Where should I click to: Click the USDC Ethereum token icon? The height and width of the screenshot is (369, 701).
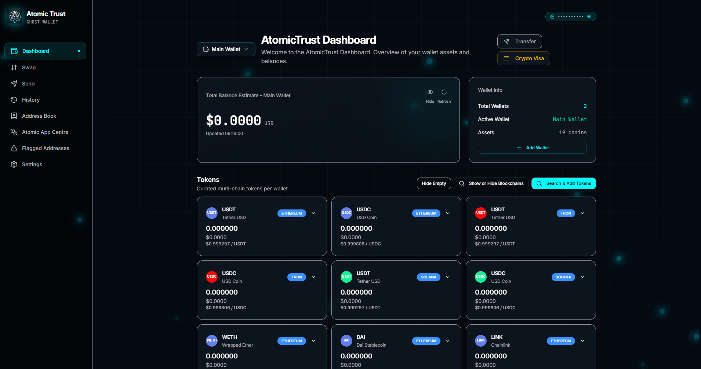(x=346, y=213)
